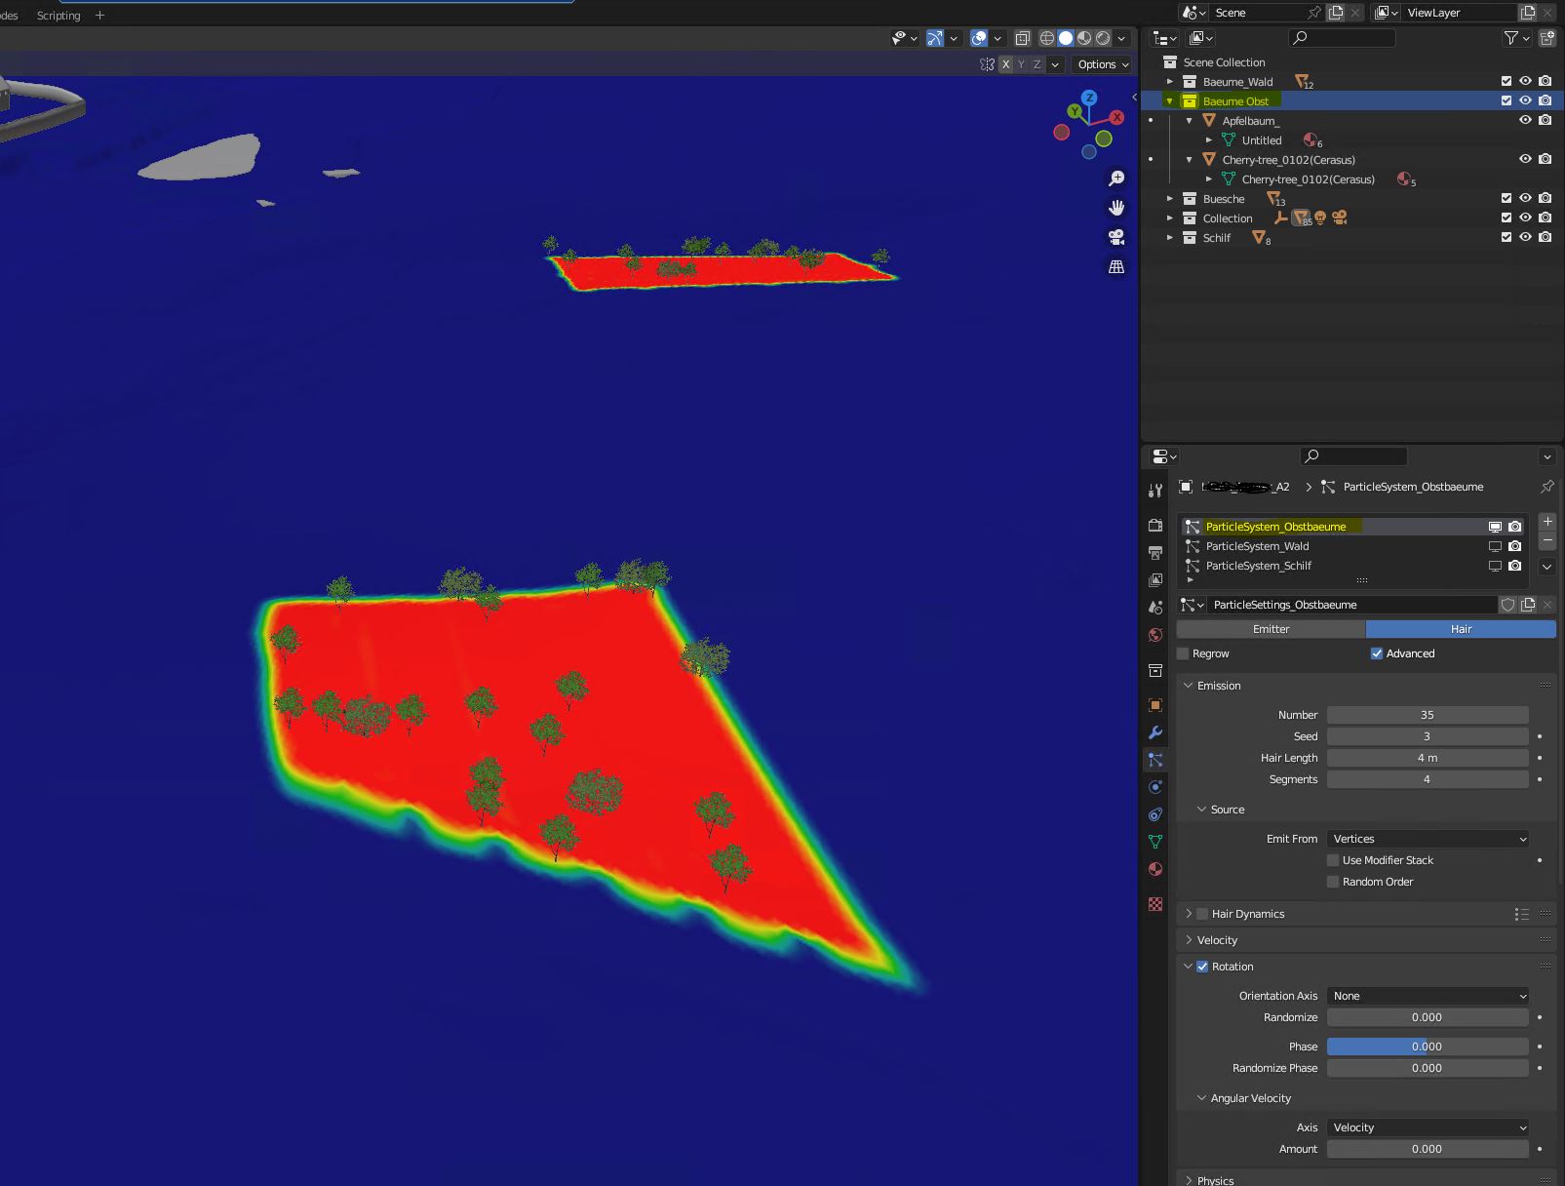Switch to the Scripting workspace tab

59,16
